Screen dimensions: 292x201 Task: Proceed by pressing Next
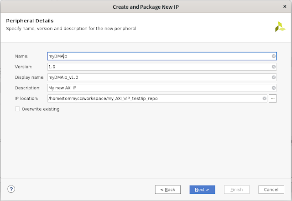tap(202, 189)
